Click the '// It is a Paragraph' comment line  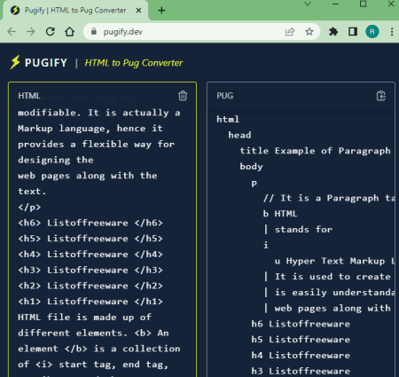[x=329, y=198]
